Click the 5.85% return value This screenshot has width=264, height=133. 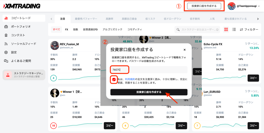(255, 96)
